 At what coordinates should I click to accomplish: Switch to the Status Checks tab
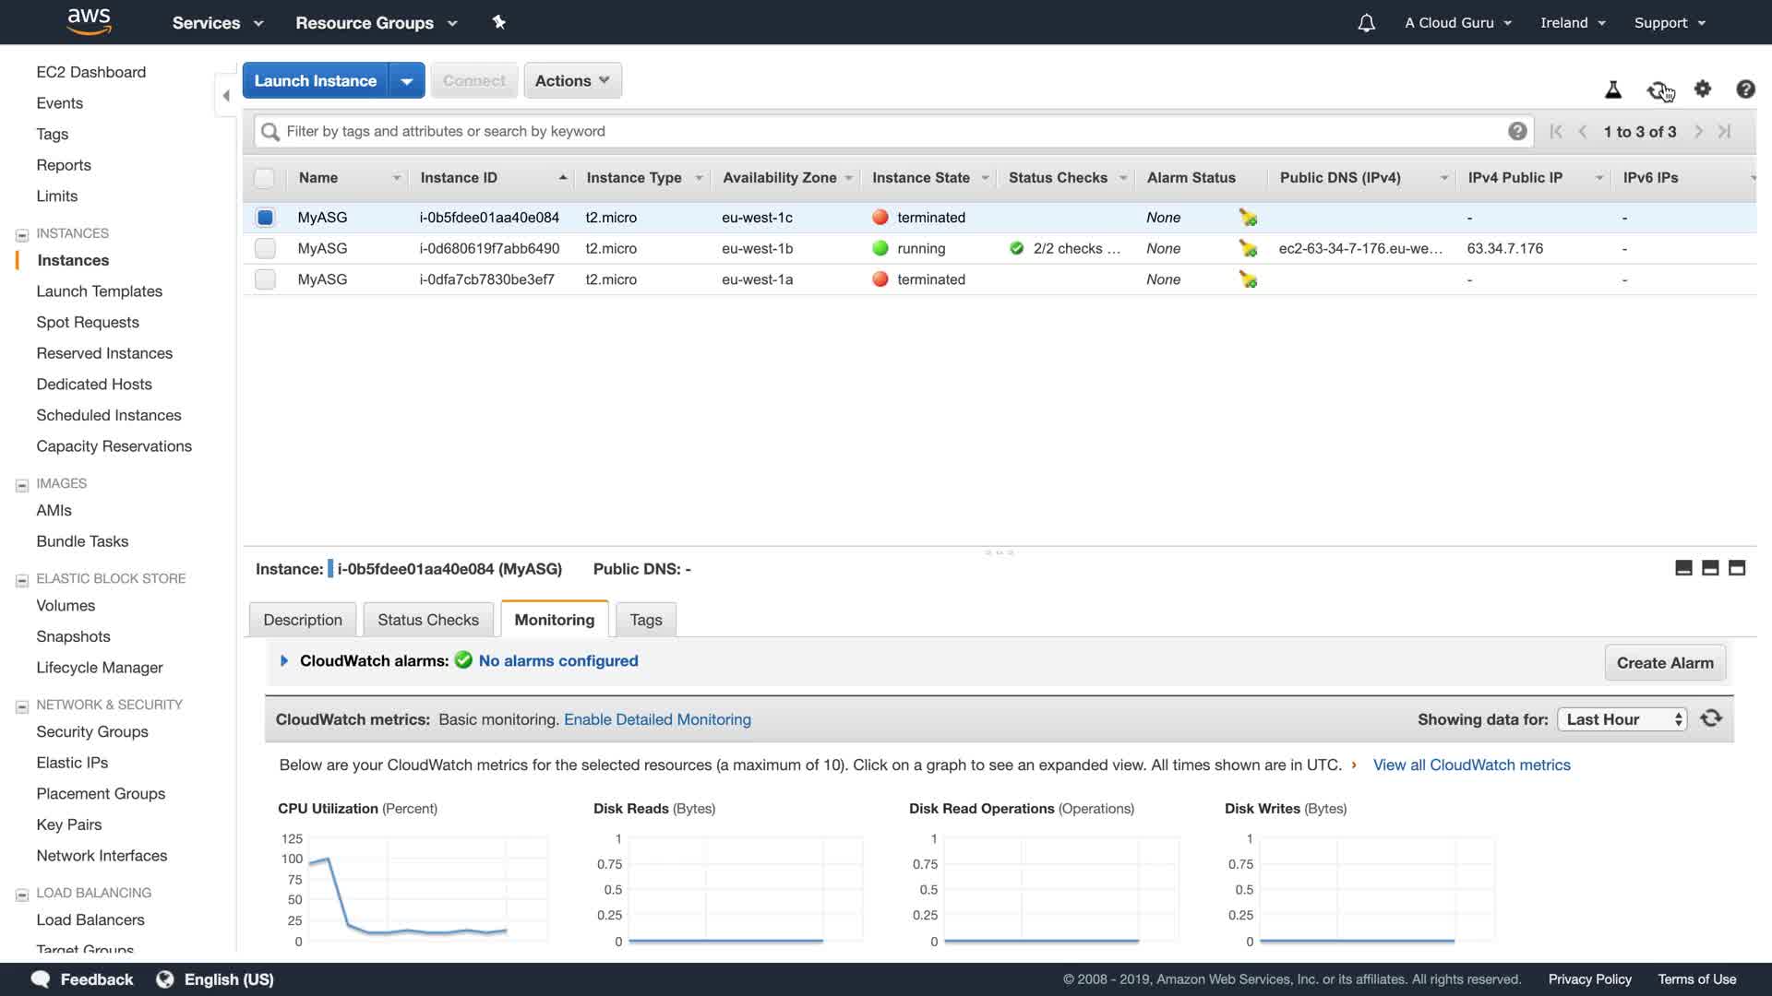click(x=427, y=620)
